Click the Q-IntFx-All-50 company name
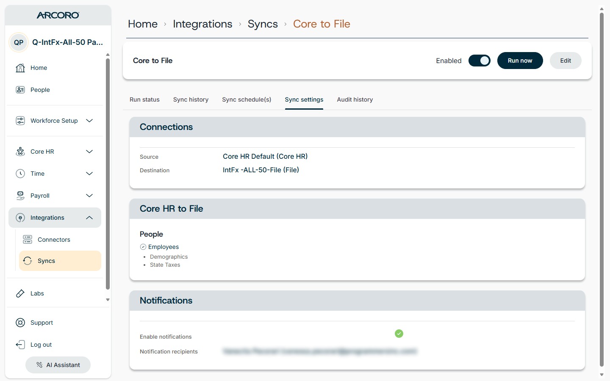The height and width of the screenshot is (381, 610). [x=67, y=42]
